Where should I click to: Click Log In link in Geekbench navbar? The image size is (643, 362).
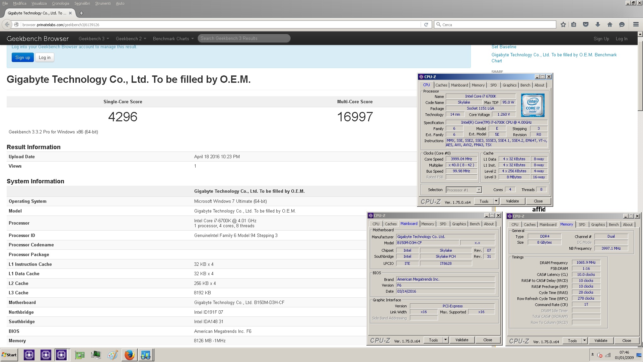pos(622,39)
